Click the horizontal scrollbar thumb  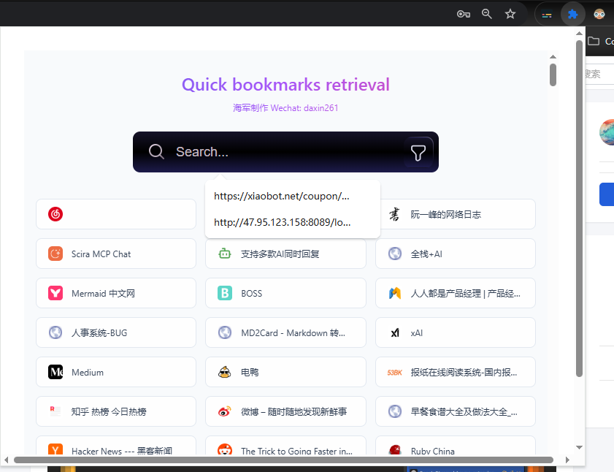click(283, 460)
